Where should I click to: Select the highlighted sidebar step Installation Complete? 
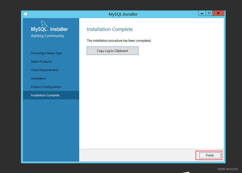51,95
